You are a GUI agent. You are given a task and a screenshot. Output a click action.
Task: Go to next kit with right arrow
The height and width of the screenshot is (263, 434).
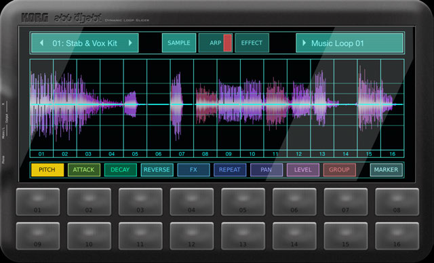click(130, 43)
